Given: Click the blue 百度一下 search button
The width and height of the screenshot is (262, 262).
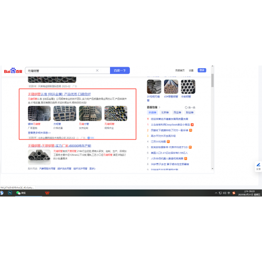Looking at the screenshot, I should point(120,70).
